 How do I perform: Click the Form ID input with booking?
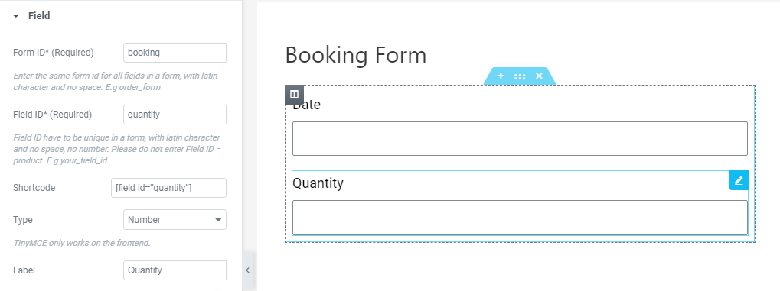[175, 53]
